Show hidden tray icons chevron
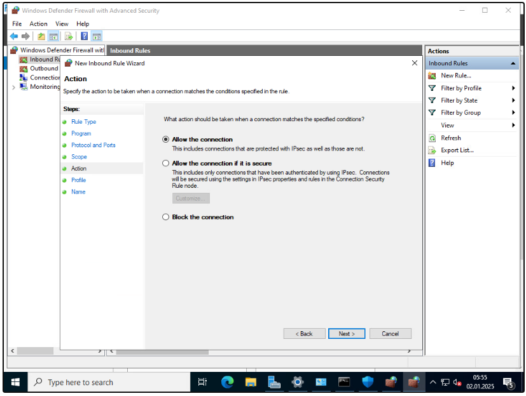This screenshot has width=526, height=396. point(433,382)
